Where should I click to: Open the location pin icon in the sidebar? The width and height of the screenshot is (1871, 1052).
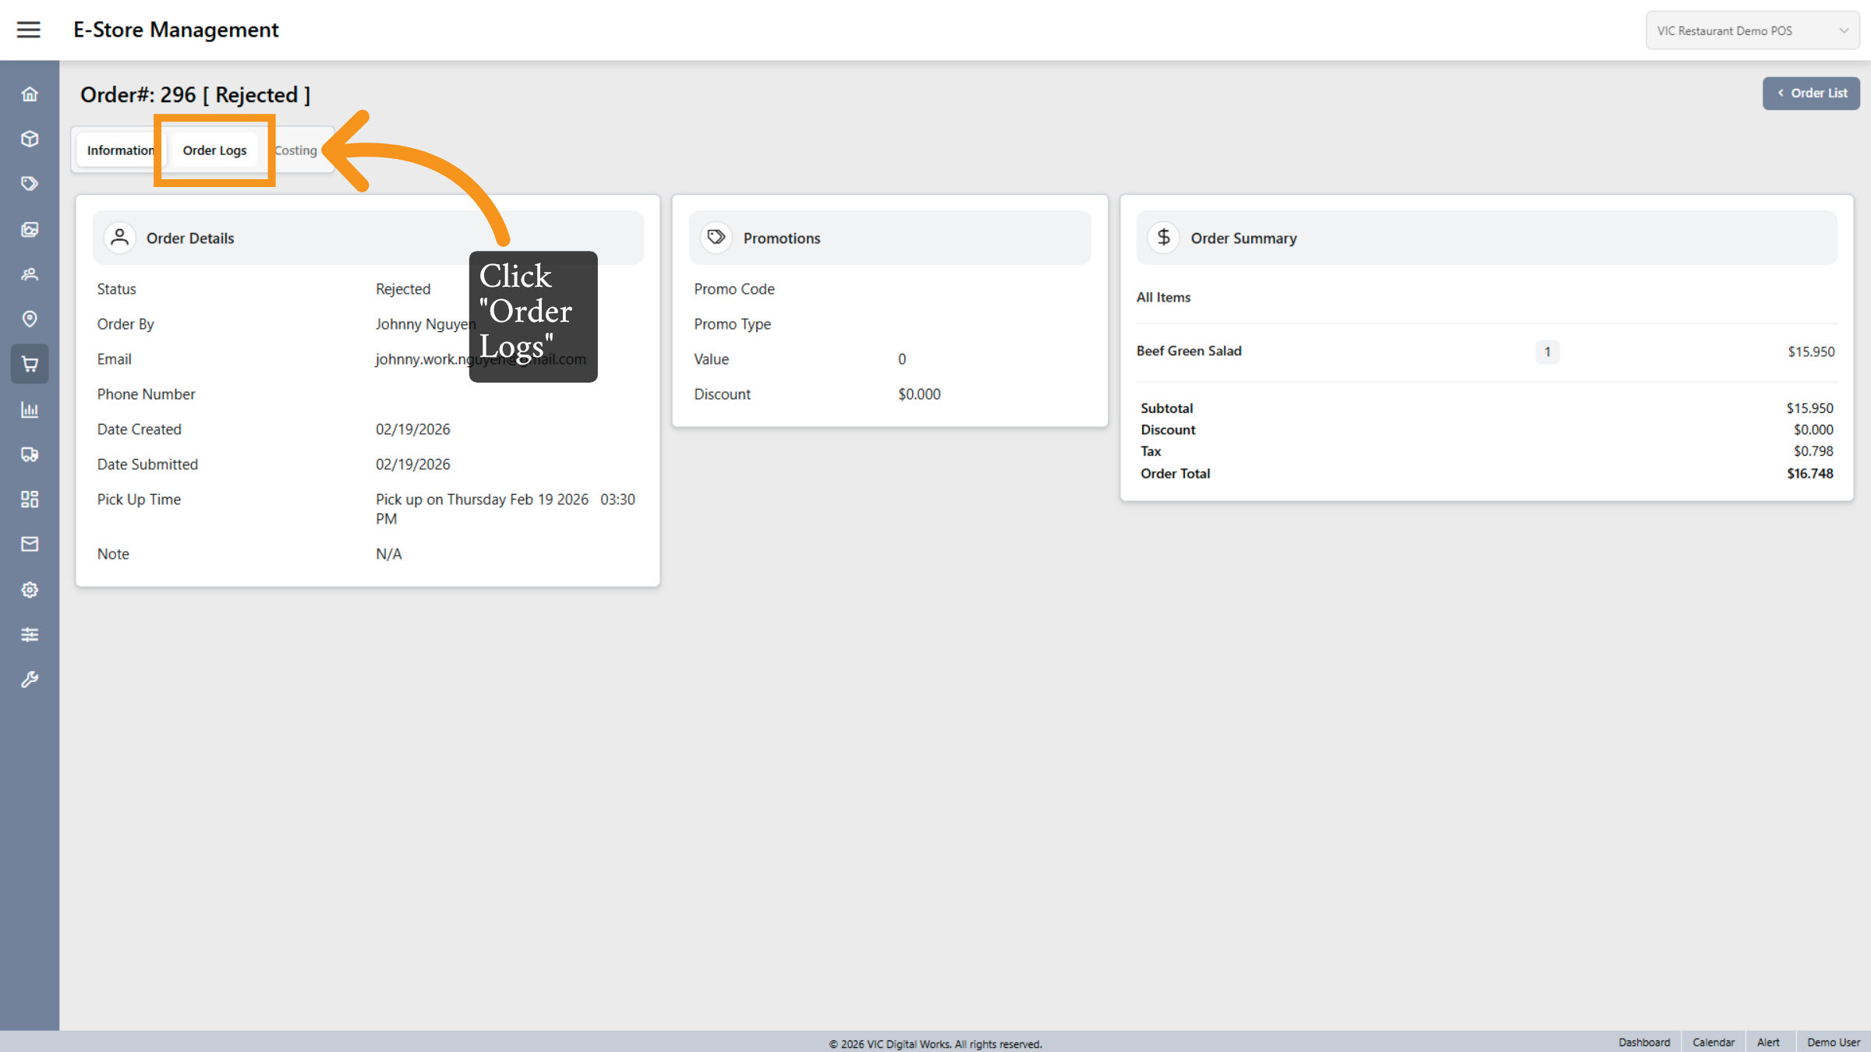[x=30, y=319]
